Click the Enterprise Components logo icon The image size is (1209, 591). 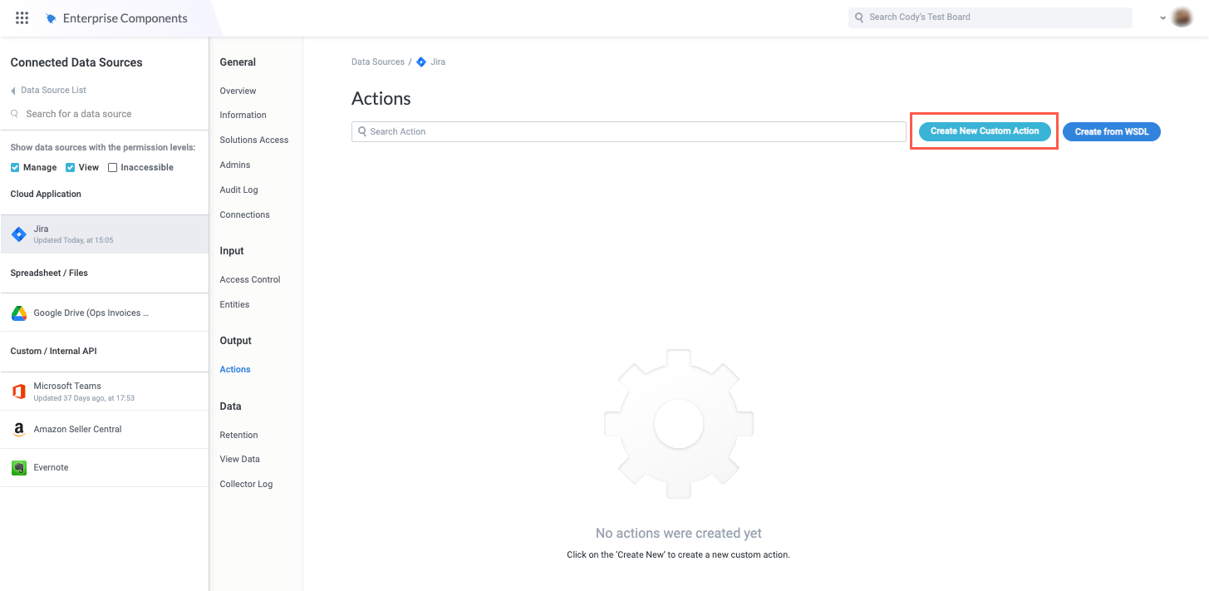(x=50, y=17)
